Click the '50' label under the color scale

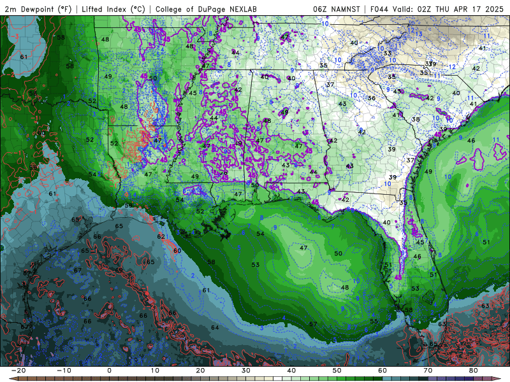[x=337, y=371]
